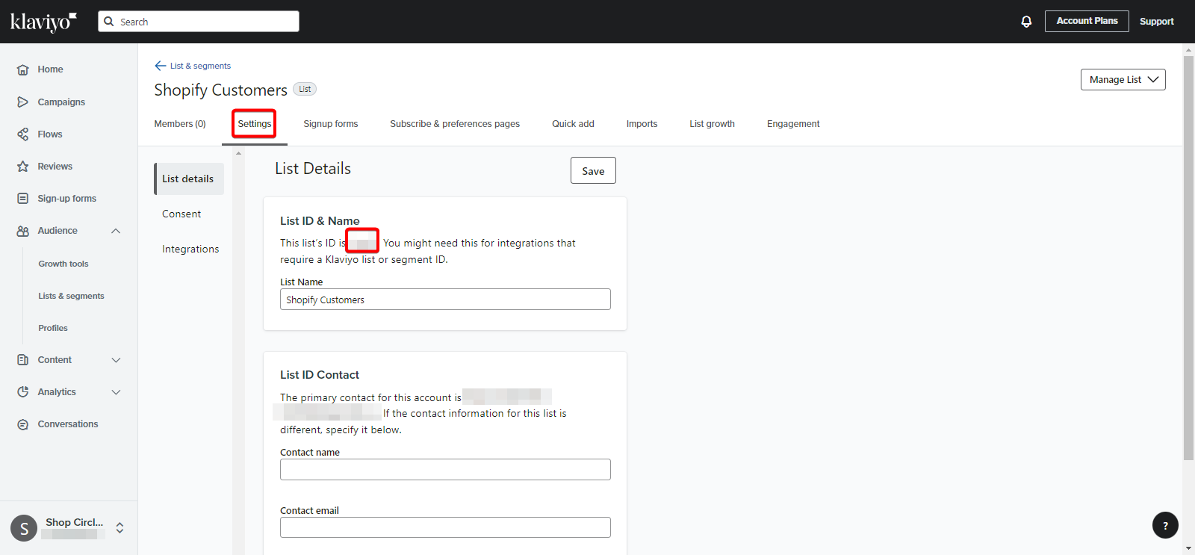Viewport: 1195px width, 555px height.
Task: Open Lists & segments in sidebar
Action: pos(71,296)
